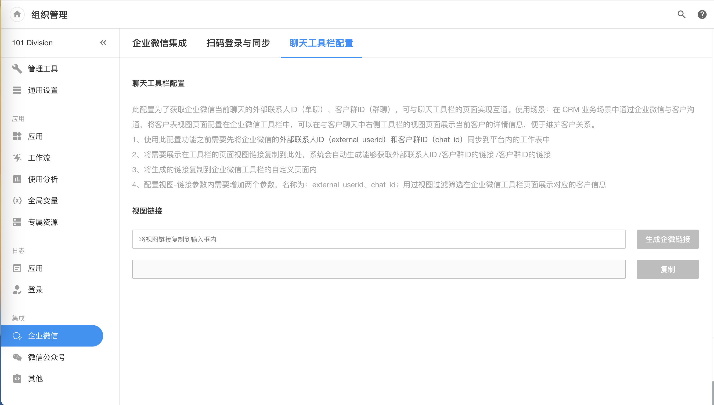
Task: Go to 工作流 workflow section
Action: coord(39,158)
